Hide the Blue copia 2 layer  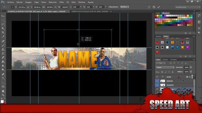coord(157,89)
